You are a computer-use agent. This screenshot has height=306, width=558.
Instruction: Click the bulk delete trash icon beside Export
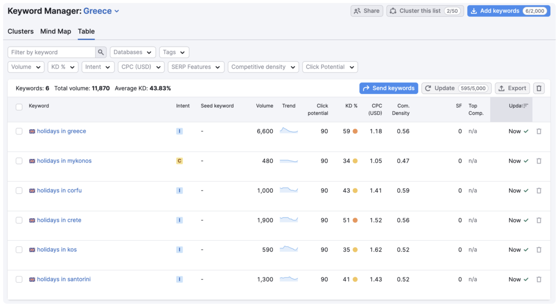(x=539, y=88)
